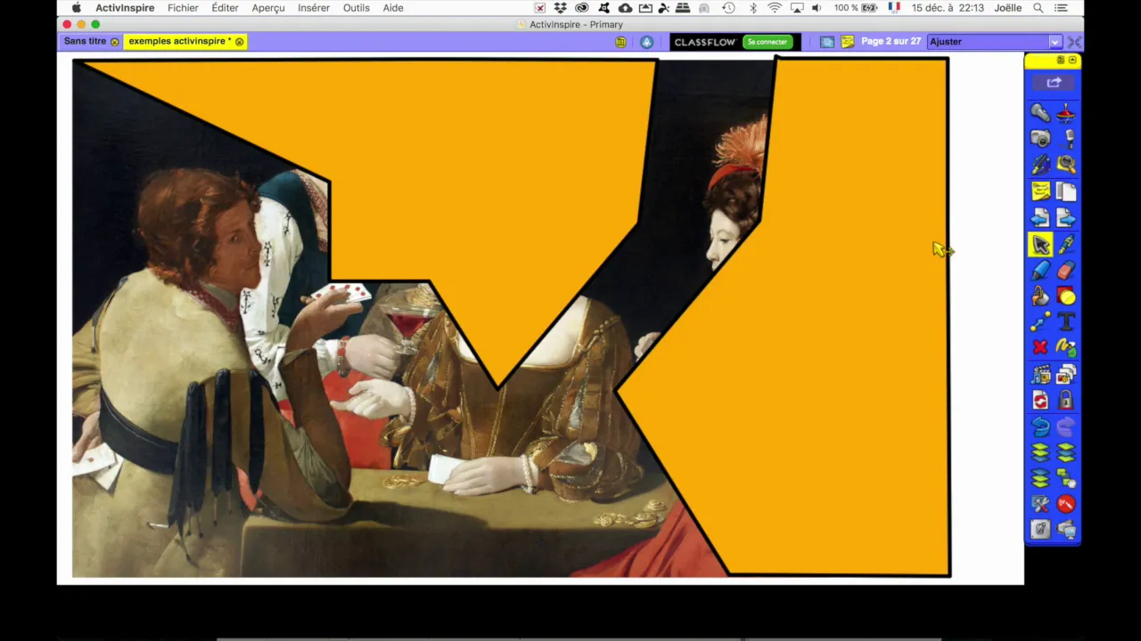Click the Classflow logo

click(704, 42)
